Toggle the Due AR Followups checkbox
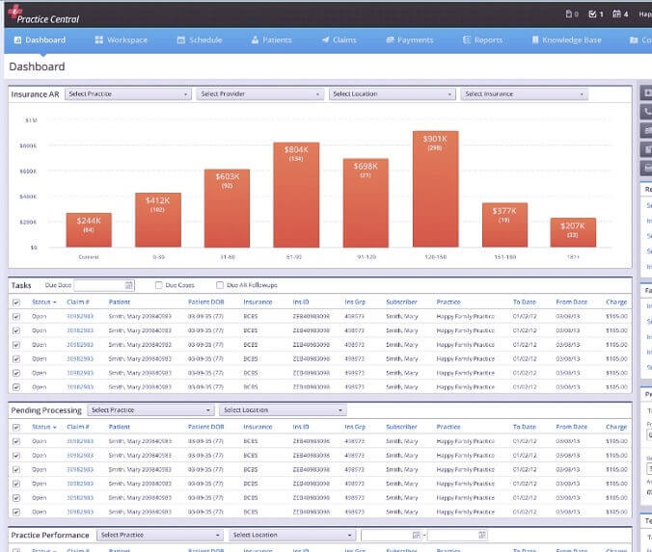 pyautogui.click(x=220, y=286)
